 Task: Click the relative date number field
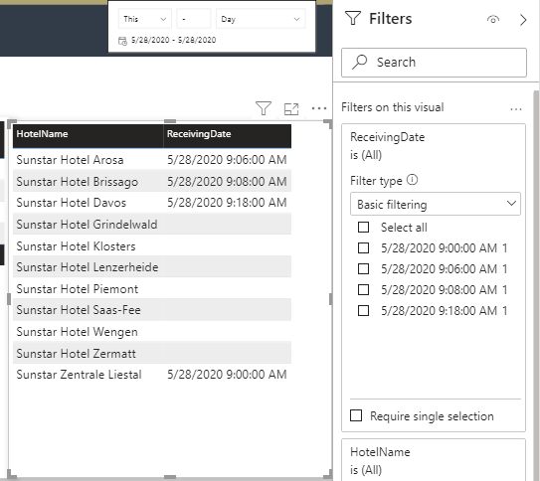[194, 19]
